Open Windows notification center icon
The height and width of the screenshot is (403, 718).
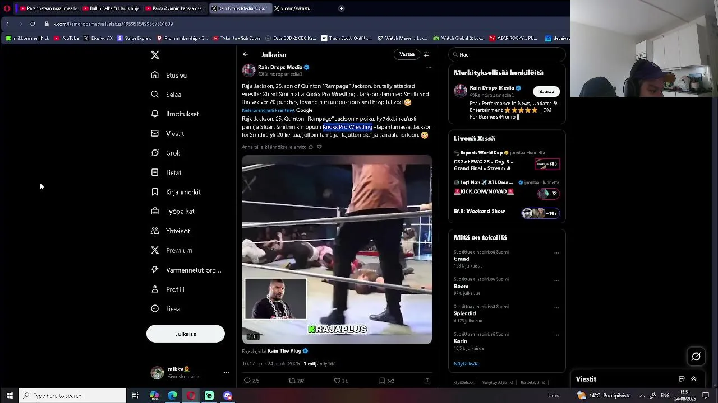point(706,396)
